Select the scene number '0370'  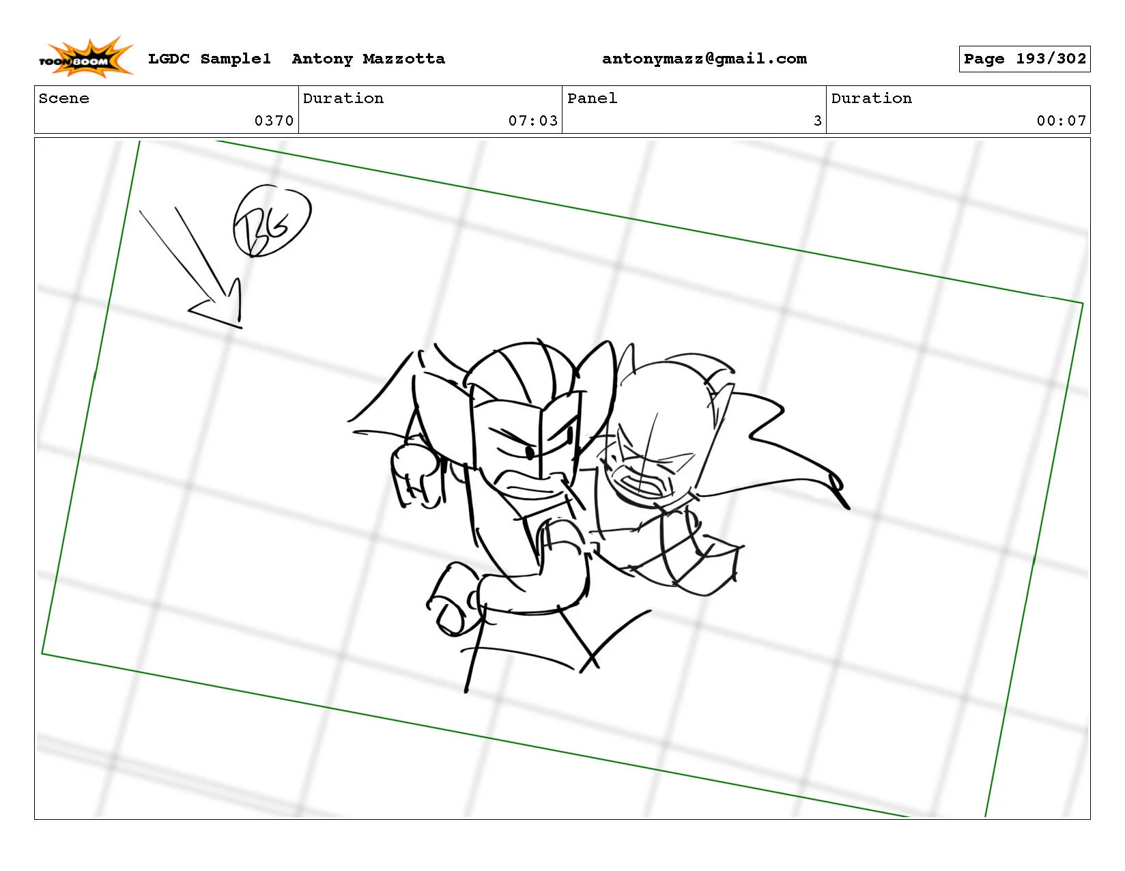pos(274,121)
